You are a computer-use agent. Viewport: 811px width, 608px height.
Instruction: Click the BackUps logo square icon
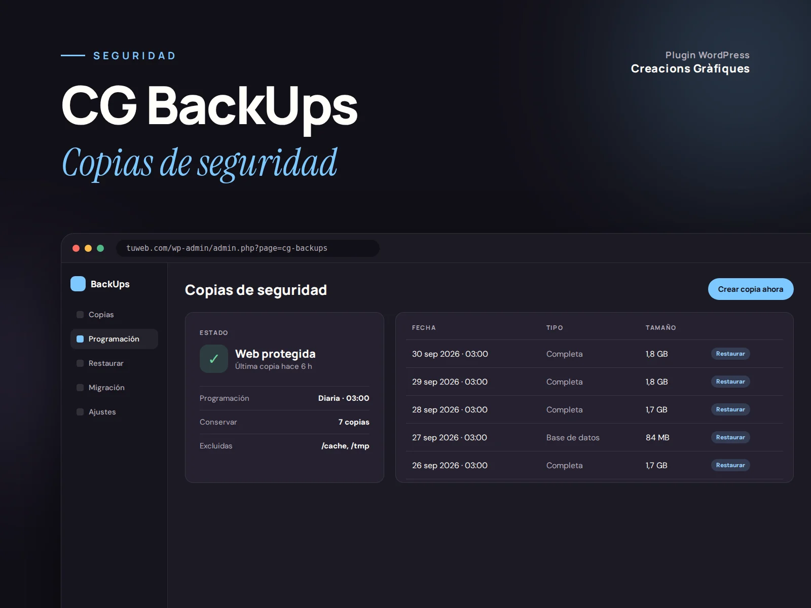tap(78, 284)
